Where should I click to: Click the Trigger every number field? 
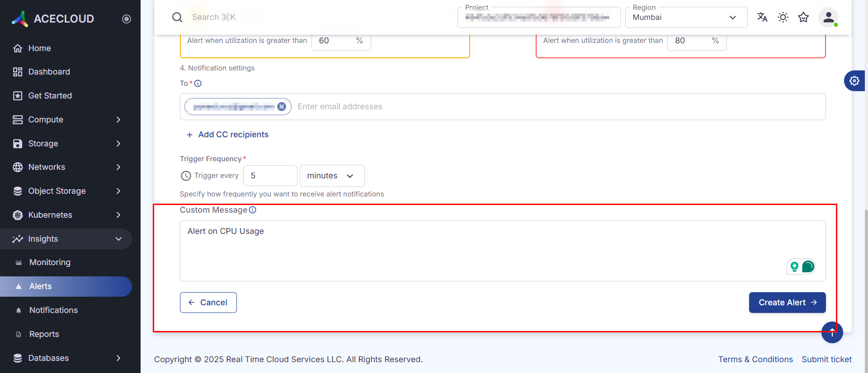(270, 176)
